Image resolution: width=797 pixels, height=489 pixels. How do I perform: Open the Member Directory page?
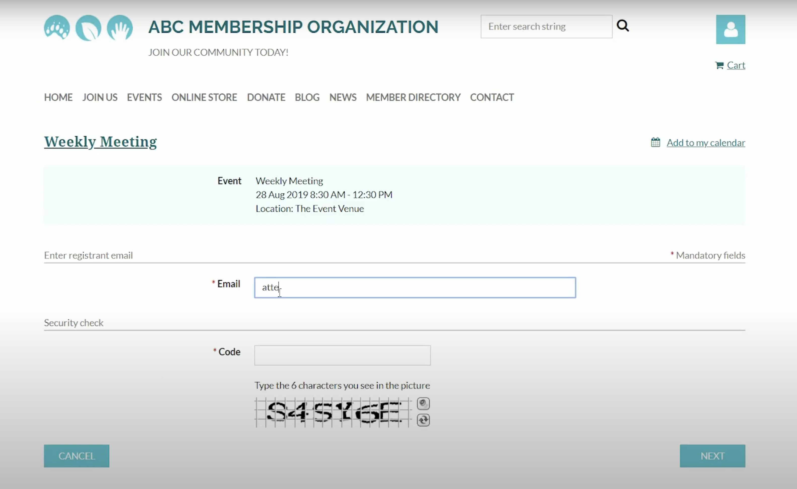pos(413,97)
